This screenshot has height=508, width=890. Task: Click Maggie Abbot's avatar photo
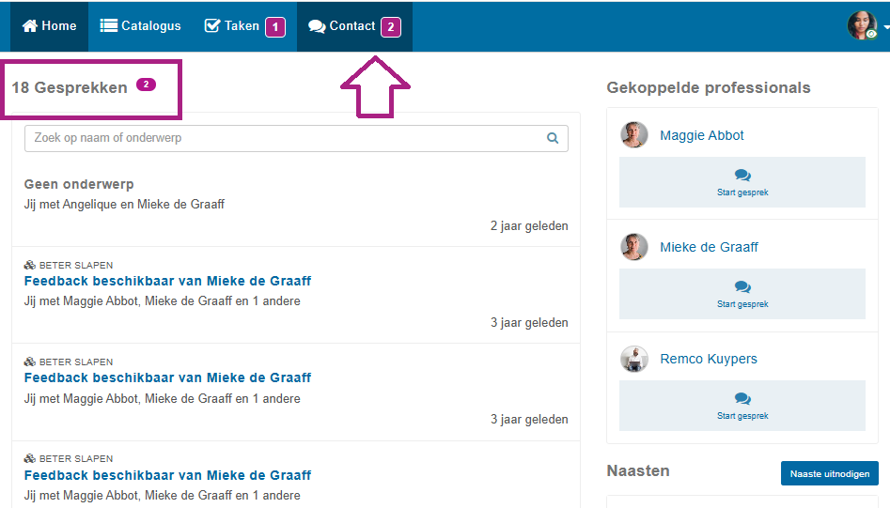[x=634, y=135]
